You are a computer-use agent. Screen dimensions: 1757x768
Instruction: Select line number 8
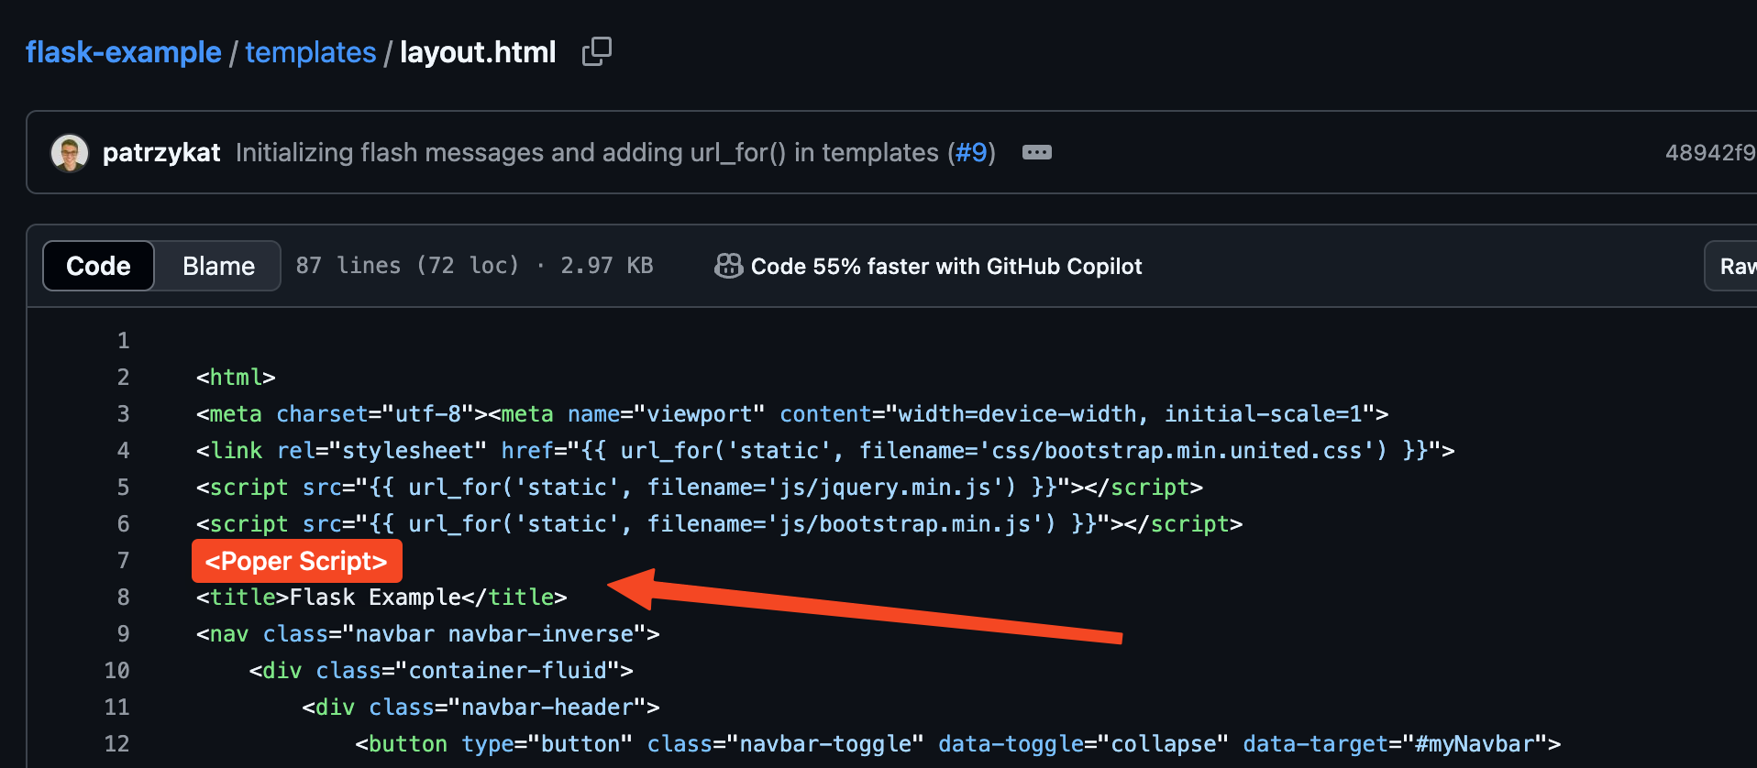tap(123, 598)
